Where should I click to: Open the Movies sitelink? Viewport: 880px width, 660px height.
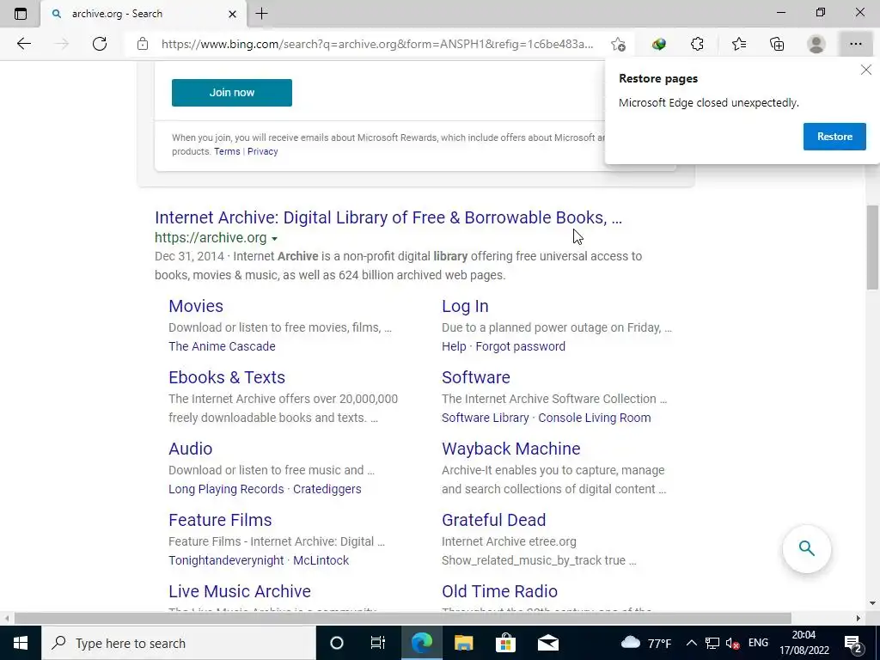pyautogui.click(x=196, y=306)
